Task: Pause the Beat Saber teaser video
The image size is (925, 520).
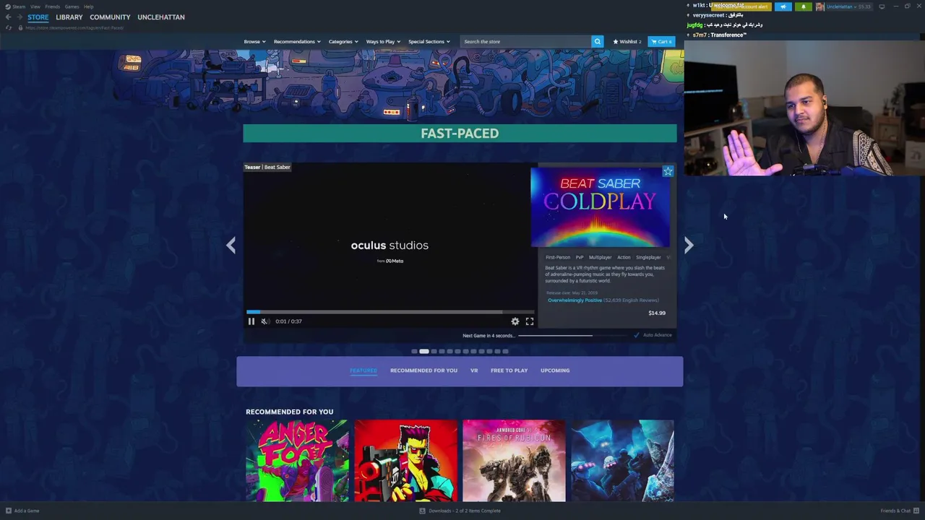Action: [251, 321]
